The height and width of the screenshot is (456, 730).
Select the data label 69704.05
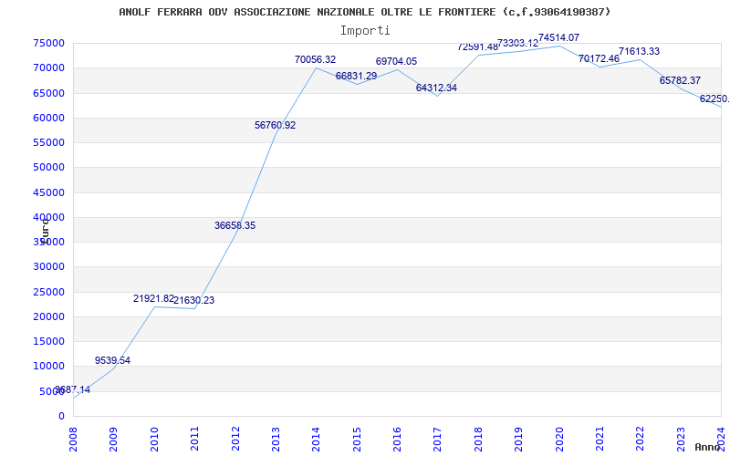[397, 61]
